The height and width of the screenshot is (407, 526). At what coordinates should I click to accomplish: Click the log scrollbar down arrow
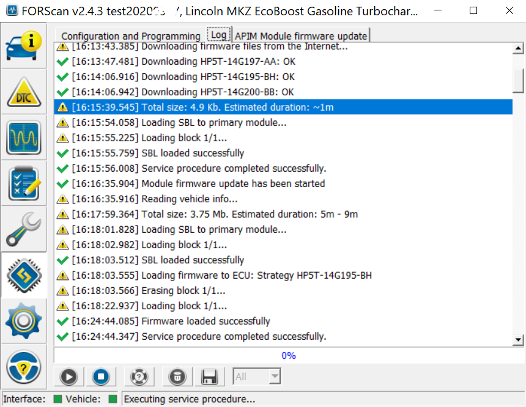(519, 339)
